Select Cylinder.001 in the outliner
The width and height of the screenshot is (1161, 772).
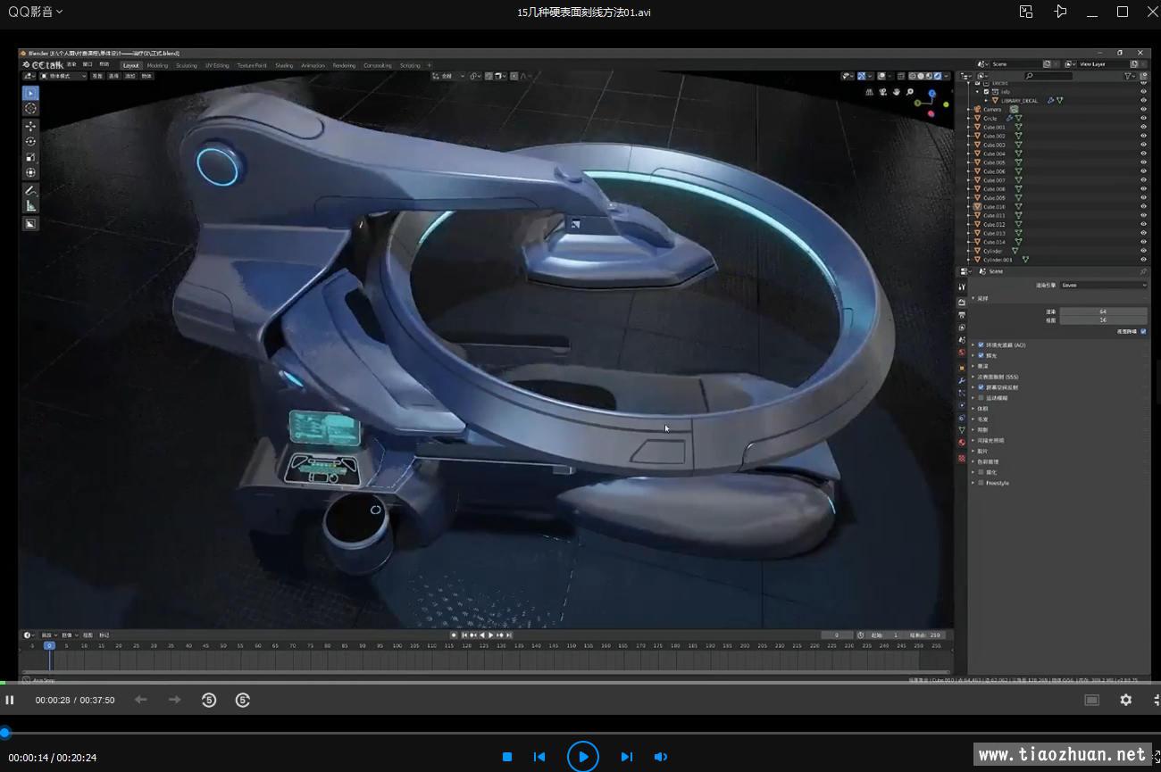point(998,260)
